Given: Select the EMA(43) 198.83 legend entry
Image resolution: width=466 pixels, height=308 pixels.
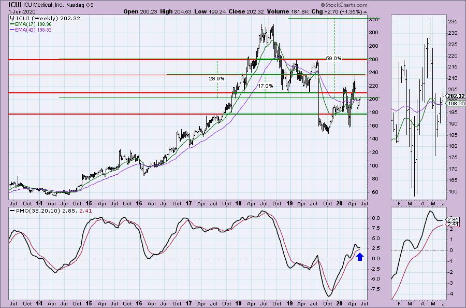Looking at the screenshot, I should point(33,30).
